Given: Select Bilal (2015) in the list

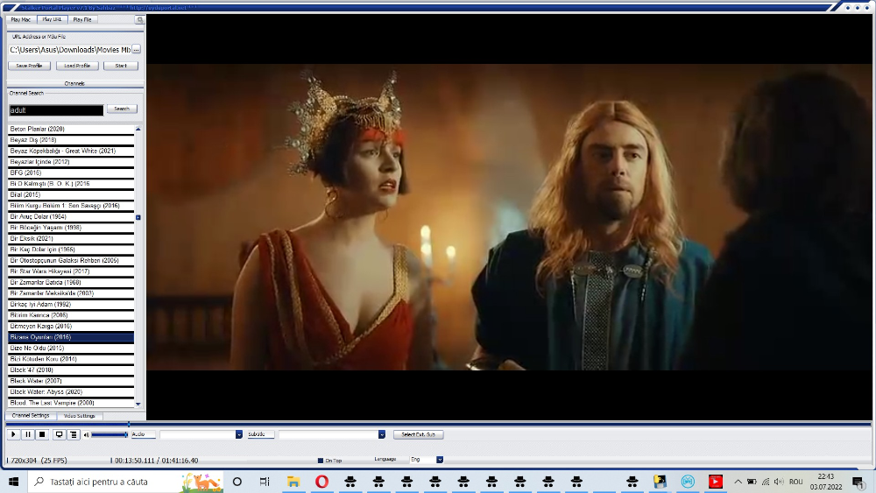Looking at the screenshot, I should click(x=71, y=195).
